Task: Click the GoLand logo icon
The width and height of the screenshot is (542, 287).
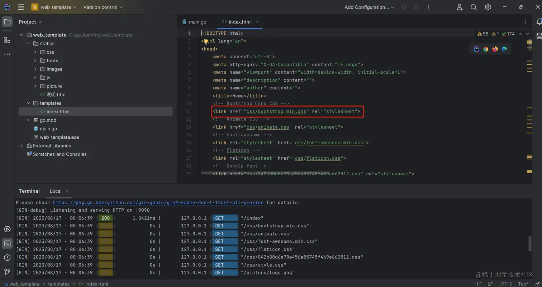Action: pyautogui.click(x=7, y=7)
